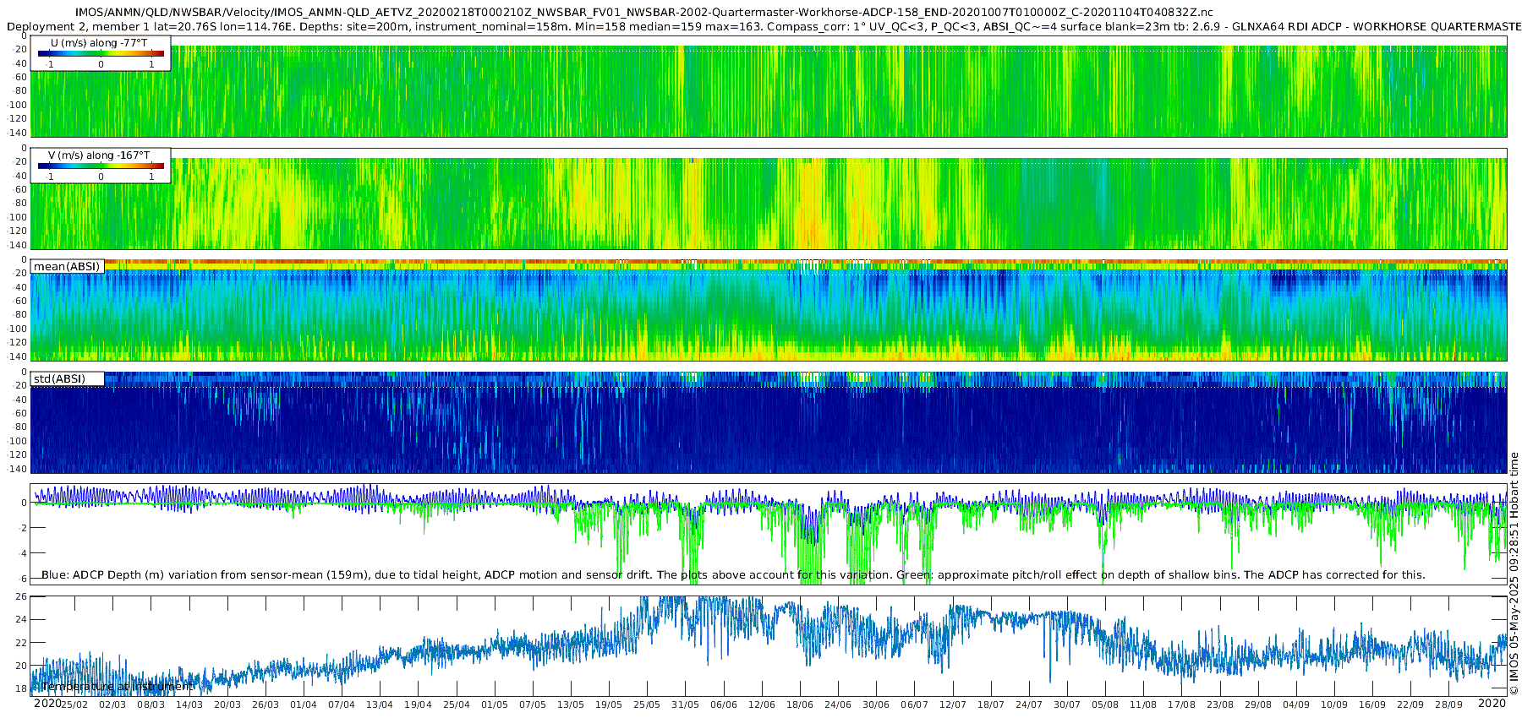Select the 'V (m/s) along -167°T' legend title
The image size is (1522, 718).
[99, 155]
